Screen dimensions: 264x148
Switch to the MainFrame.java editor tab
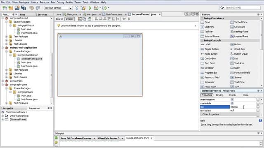tap(114, 14)
